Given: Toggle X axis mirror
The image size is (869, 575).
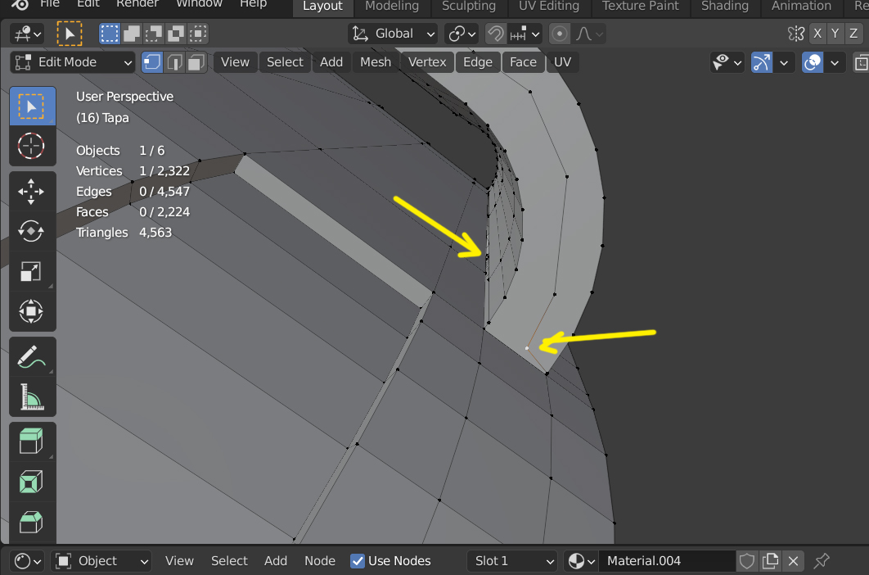Looking at the screenshot, I should [817, 34].
